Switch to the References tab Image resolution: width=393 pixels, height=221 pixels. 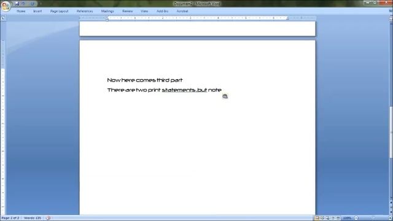point(85,11)
